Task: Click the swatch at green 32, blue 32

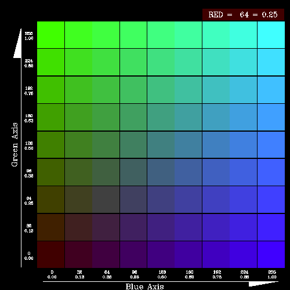Action: tap(78, 227)
